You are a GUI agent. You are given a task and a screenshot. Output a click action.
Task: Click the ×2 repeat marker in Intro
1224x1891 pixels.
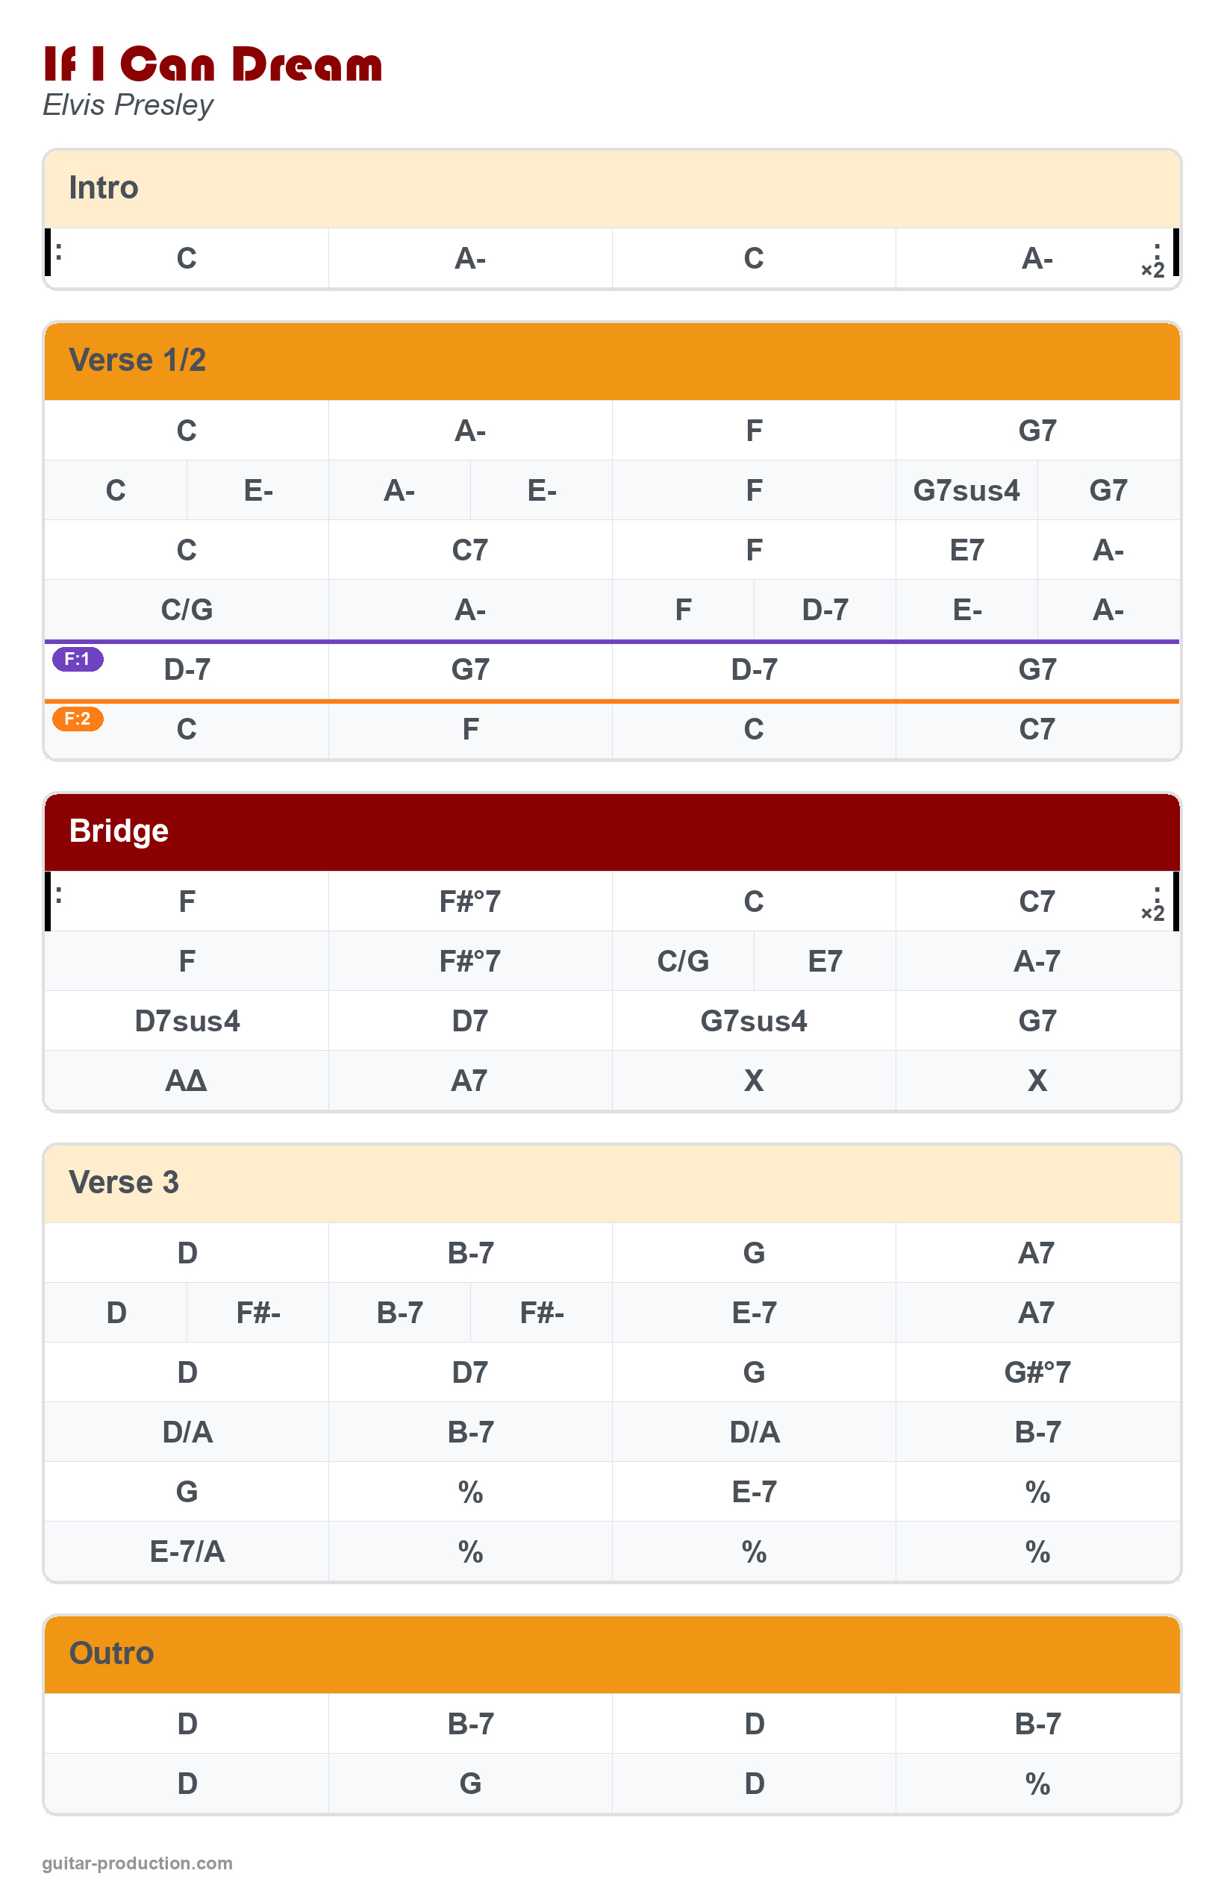click(x=1152, y=269)
